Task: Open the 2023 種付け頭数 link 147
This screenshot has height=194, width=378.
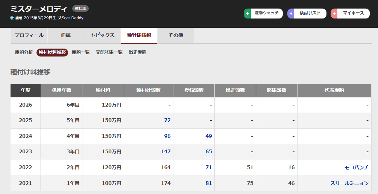Action: coord(166,151)
